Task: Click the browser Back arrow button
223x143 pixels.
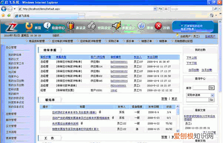Action: pos(4,9)
